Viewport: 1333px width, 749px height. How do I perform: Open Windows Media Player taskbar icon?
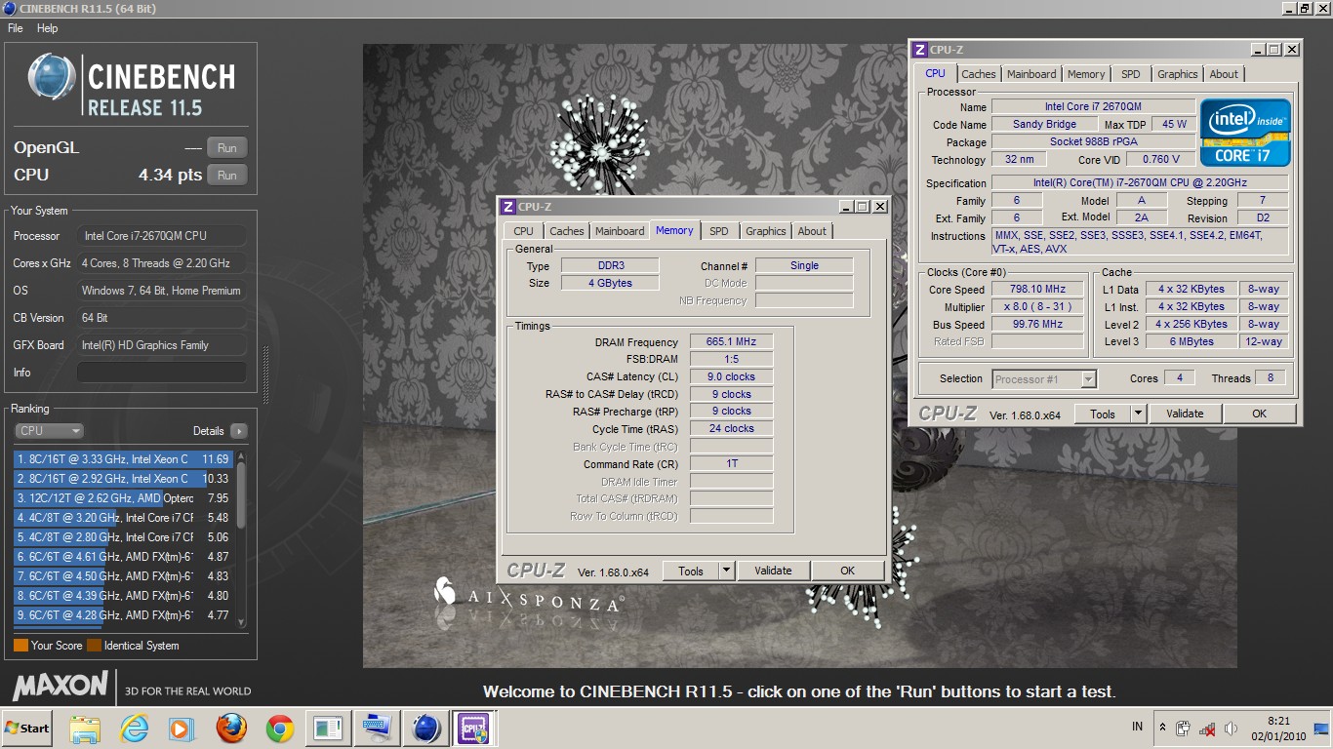(182, 729)
